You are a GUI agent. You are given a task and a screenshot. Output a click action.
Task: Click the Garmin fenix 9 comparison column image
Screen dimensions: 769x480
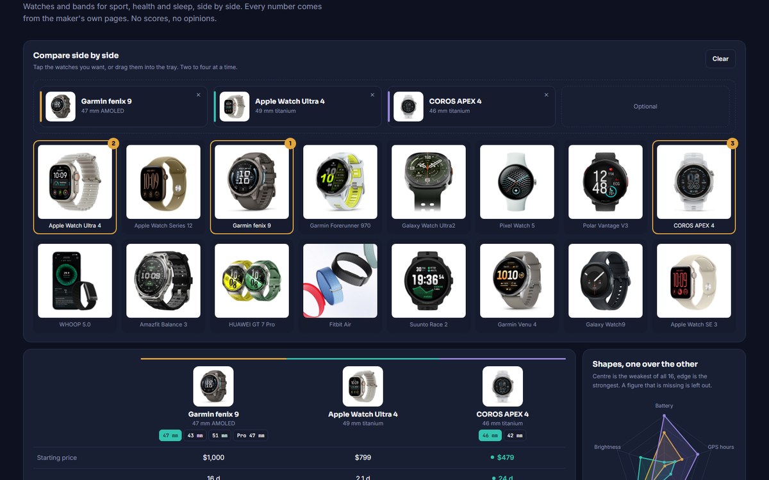point(213,387)
